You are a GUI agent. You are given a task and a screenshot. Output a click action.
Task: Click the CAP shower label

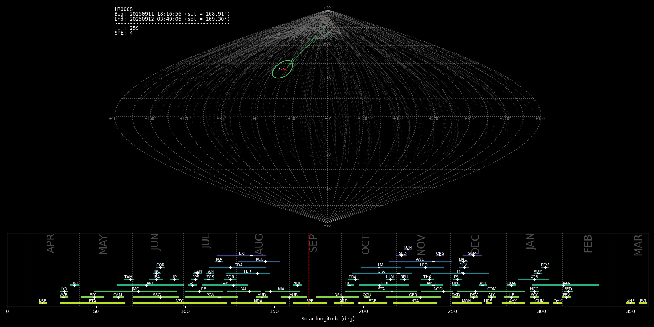click(x=225, y=283)
